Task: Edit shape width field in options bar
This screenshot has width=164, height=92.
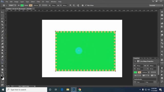Action: 54,5
